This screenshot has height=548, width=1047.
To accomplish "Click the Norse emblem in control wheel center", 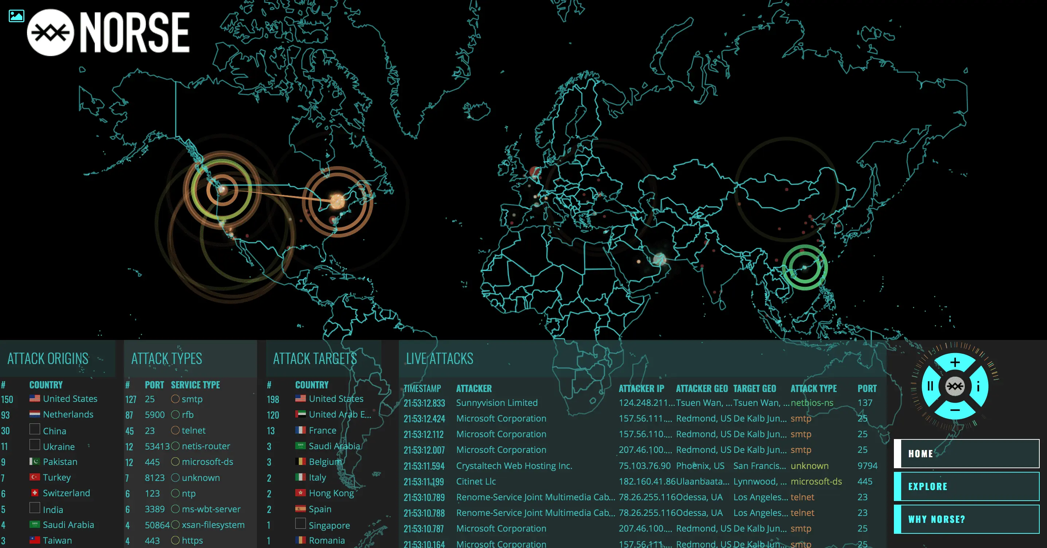I will click(x=955, y=386).
